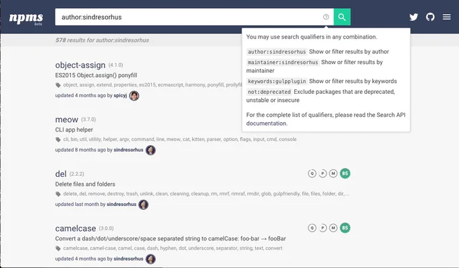Click the tag icon in meow keywords
The height and width of the screenshot is (268, 459).
click(58, 140)
